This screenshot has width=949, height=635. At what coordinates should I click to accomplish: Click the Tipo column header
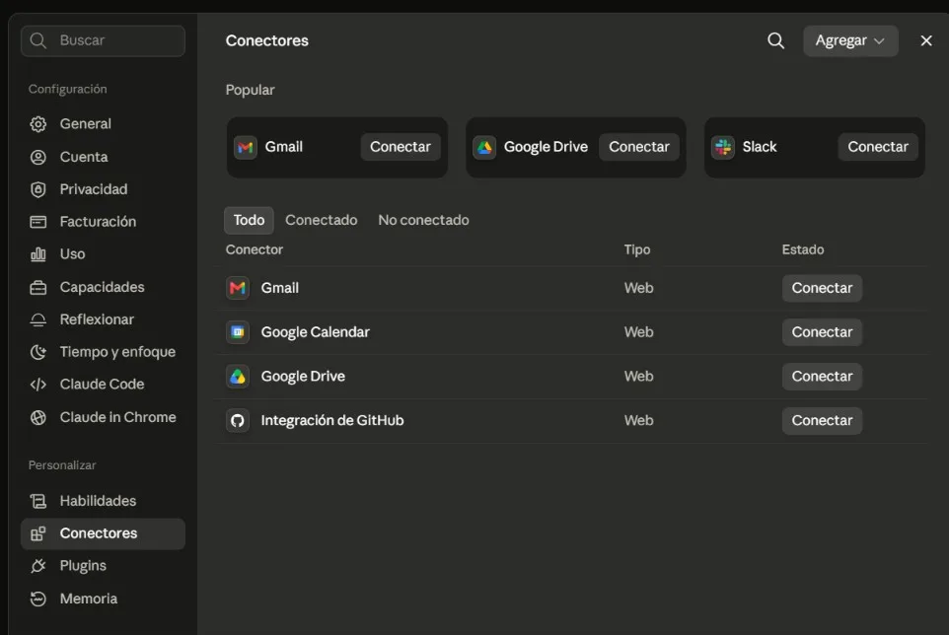637,249
